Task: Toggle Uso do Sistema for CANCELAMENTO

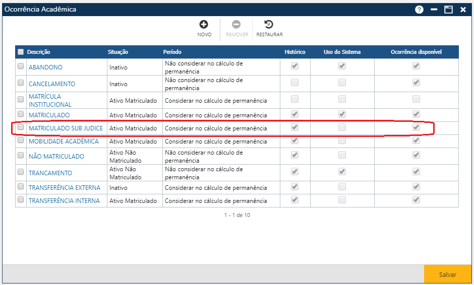Action: click(x=342, y=83)
